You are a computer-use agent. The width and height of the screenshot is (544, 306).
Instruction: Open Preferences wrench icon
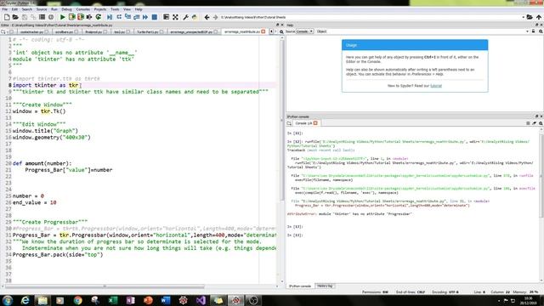[x=185, y=17]
